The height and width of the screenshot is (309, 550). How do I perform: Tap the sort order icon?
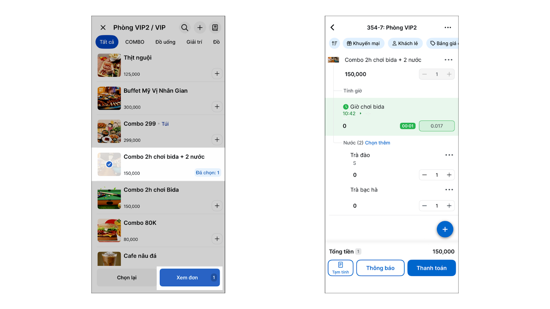[x=334, y=43]
